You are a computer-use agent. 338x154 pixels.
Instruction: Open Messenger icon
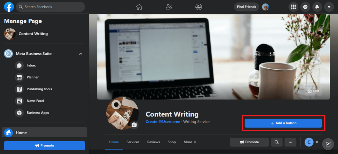click(x=305, y=7)
